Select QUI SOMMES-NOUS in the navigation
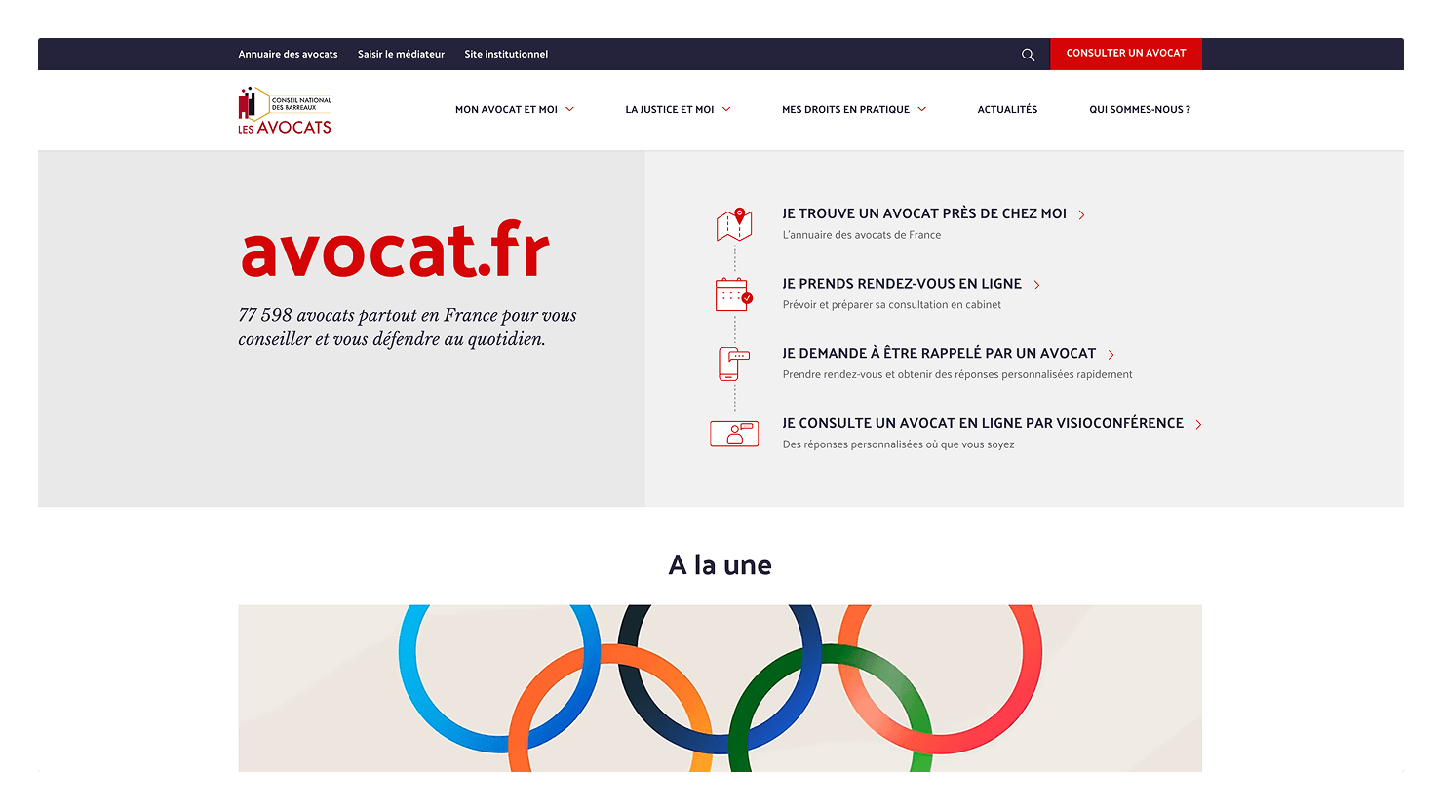 click(x=1139, y=109)
